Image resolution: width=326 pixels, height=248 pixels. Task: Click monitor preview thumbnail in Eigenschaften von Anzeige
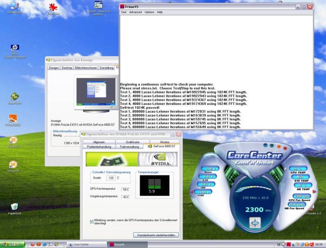96,92
